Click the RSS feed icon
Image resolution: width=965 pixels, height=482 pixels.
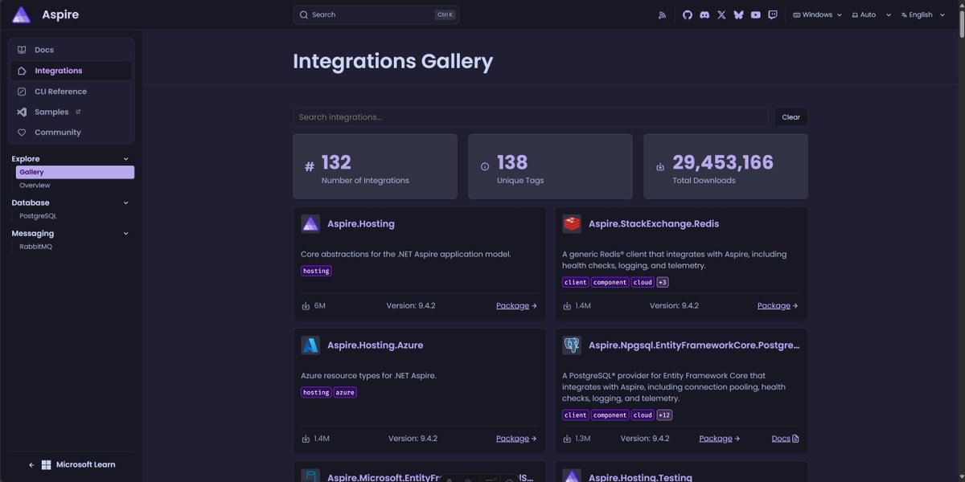[x=661, y=14]
